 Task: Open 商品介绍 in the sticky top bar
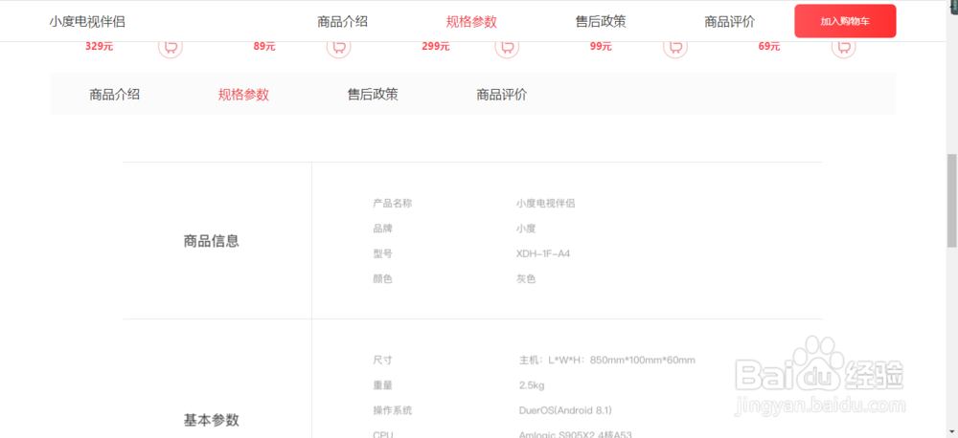point(342,22)
